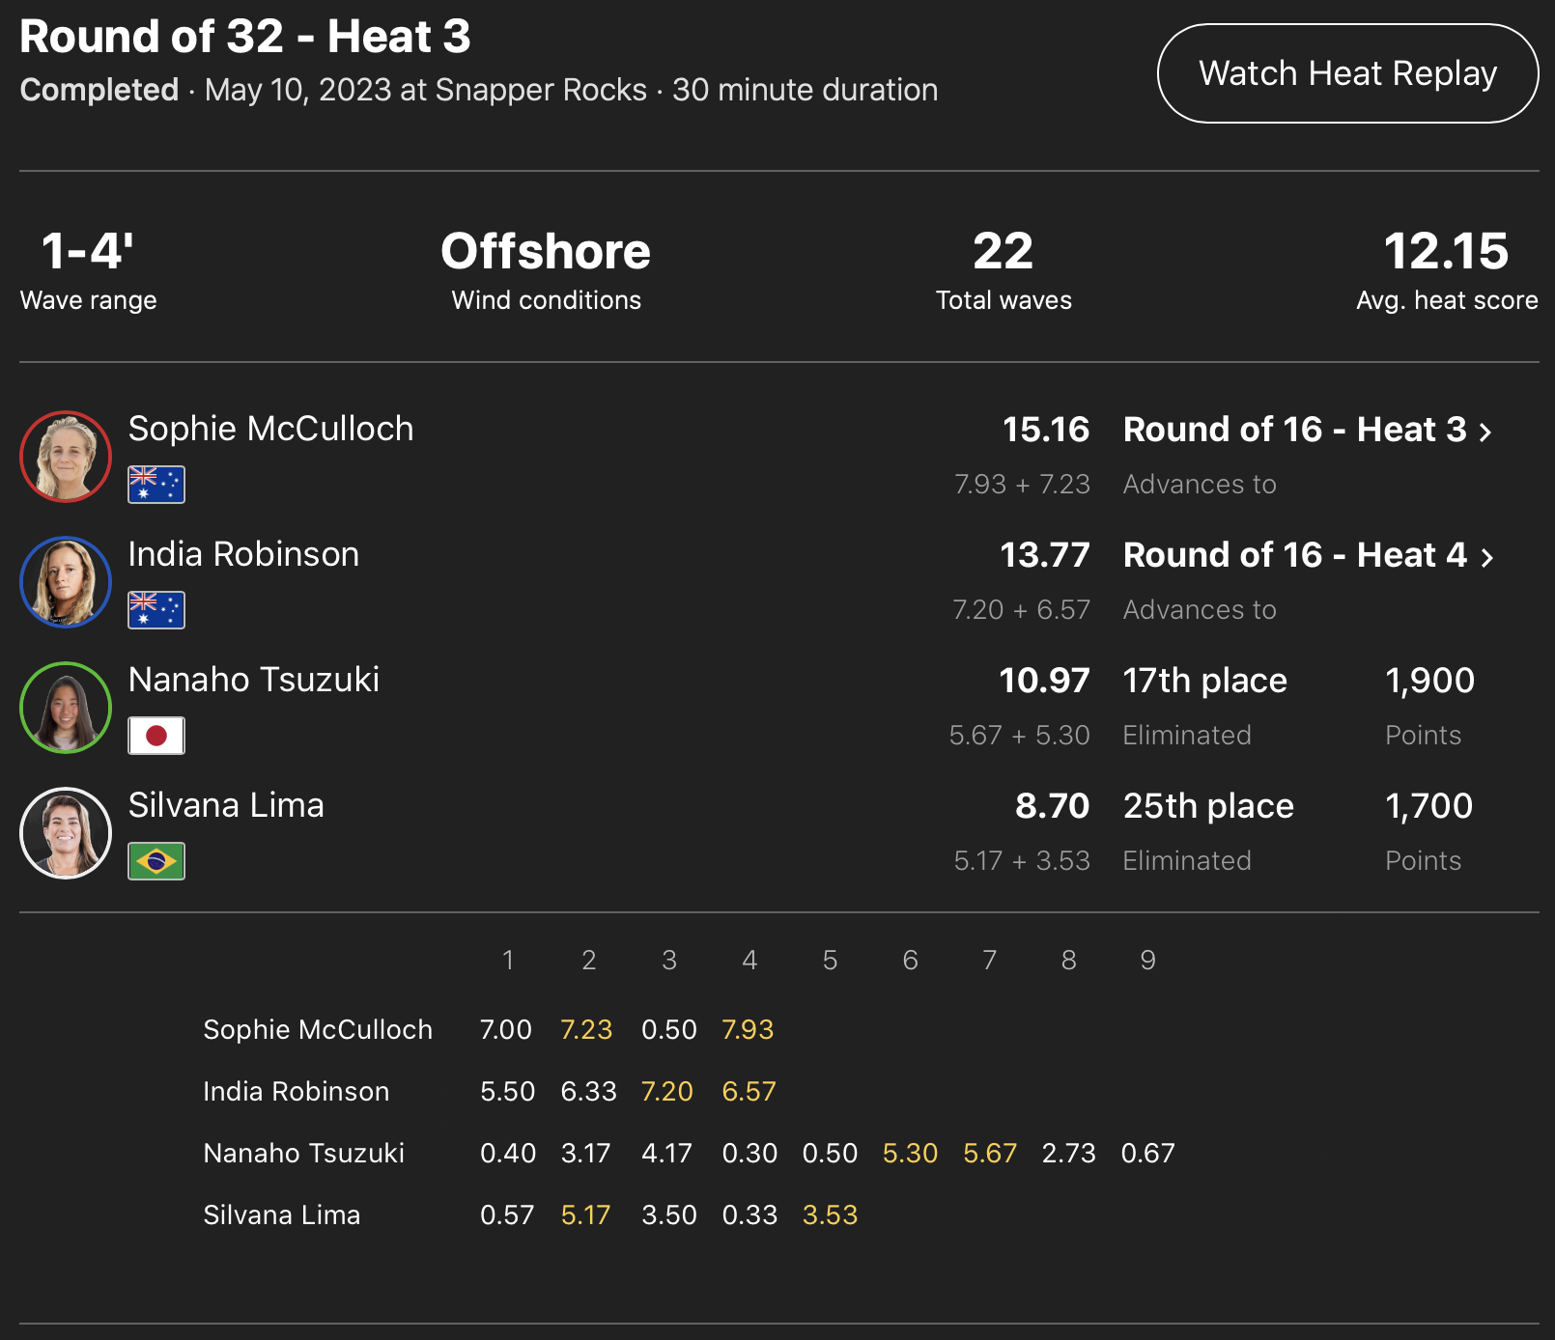Screen dimensions: 1555x1340
Task: Click the Japanese flag under Nanaho Tsuzuki
Action: click(x=156, y=736)
